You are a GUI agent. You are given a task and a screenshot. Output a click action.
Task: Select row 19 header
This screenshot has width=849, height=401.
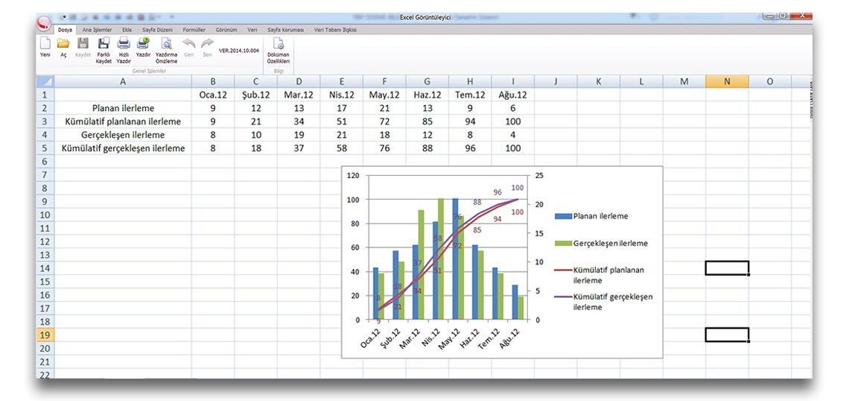click(45, 335)
